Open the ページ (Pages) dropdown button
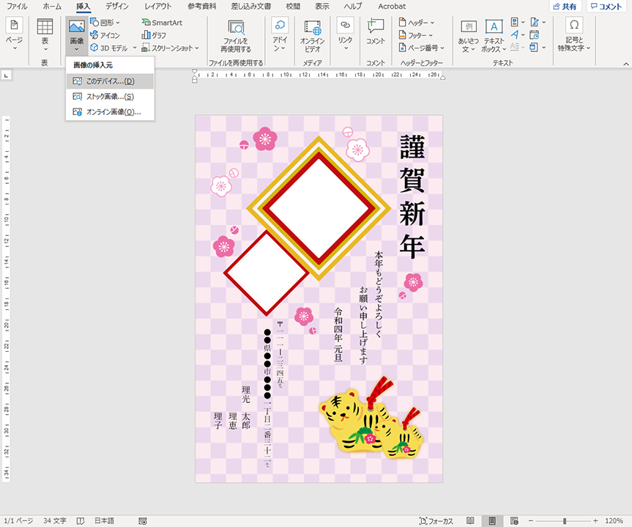Screen dimensions: 632x527 pyautogui.click(x=14, y=35)
